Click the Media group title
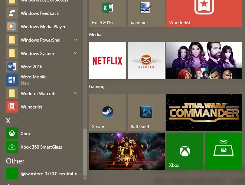The image size is (245, 185). tap(95, 35)
